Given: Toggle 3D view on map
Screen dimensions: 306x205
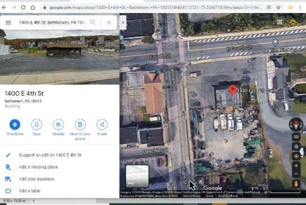Looking at the screenshot, I should click(x=296, y=137).
